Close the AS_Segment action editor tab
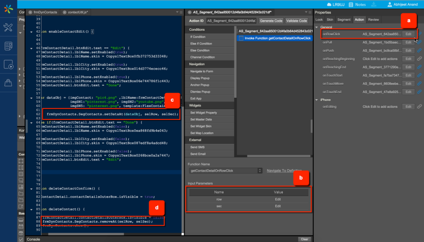 point(189,12)
